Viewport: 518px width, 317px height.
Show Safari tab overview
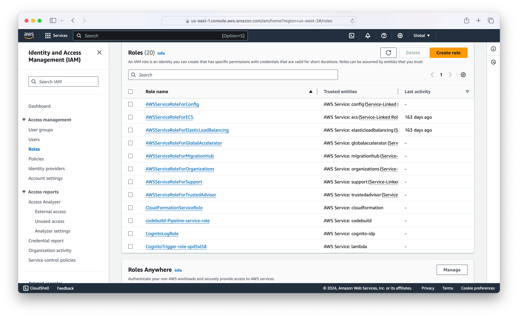tap(491, 20)
